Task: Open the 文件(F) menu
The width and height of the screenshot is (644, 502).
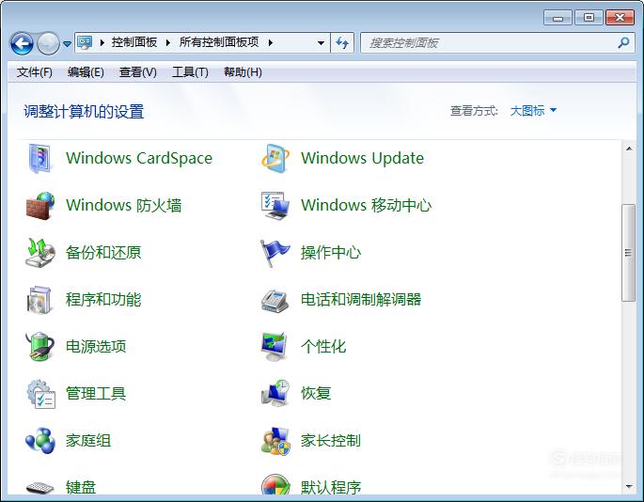Action: [35, 72]
